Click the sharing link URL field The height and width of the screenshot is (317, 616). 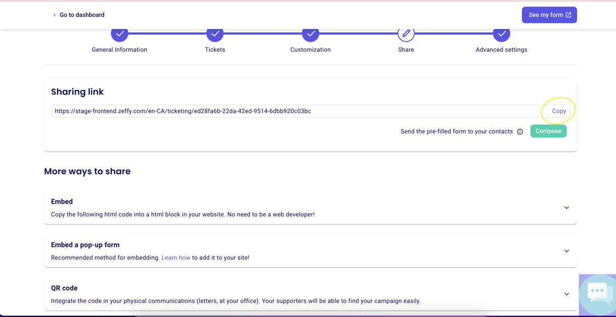point(296,111)
